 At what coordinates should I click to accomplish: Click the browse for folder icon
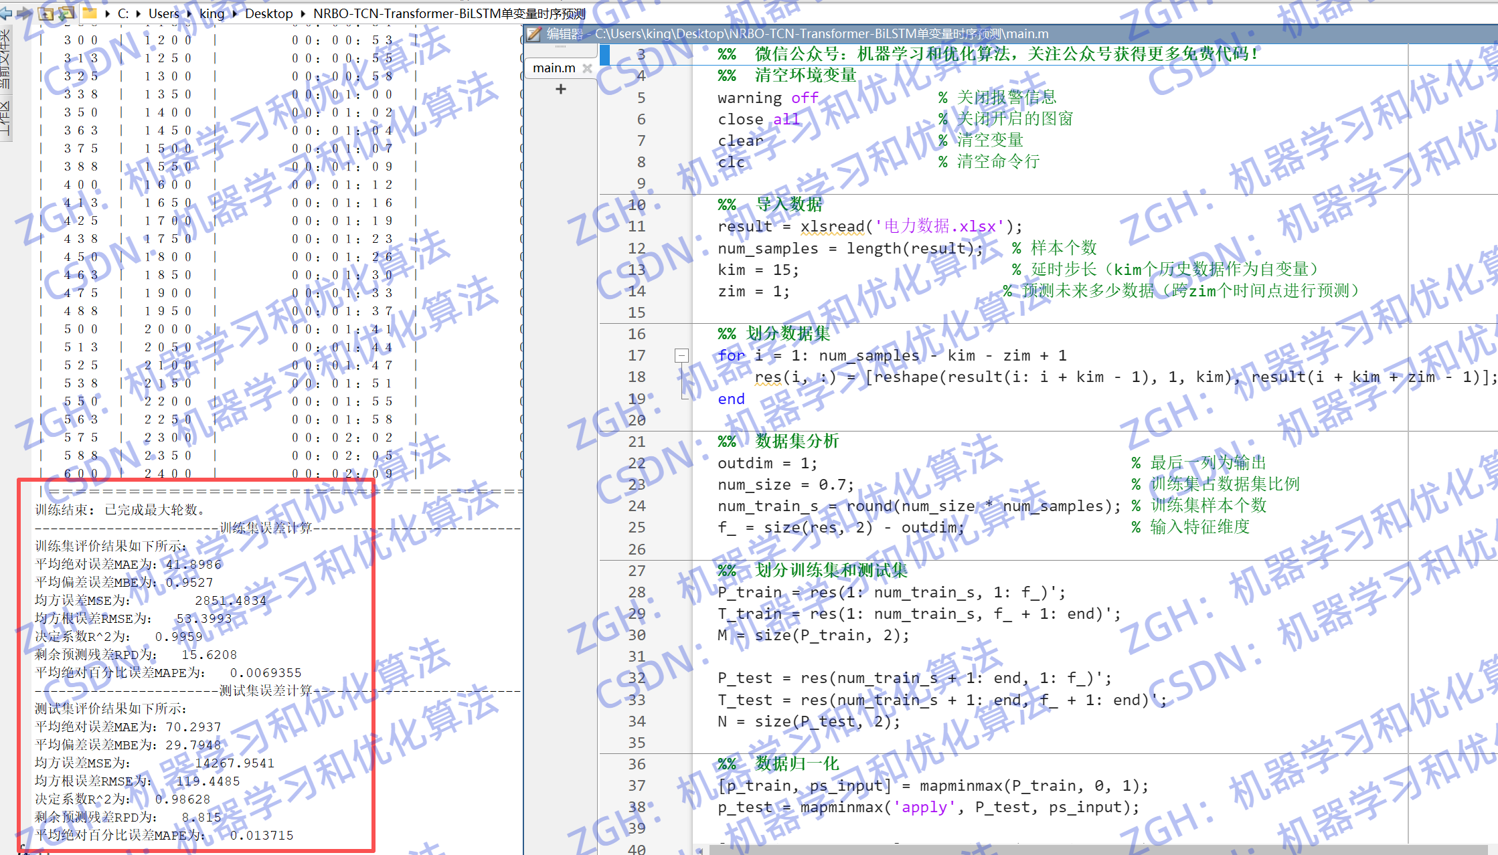coord(67,13)
